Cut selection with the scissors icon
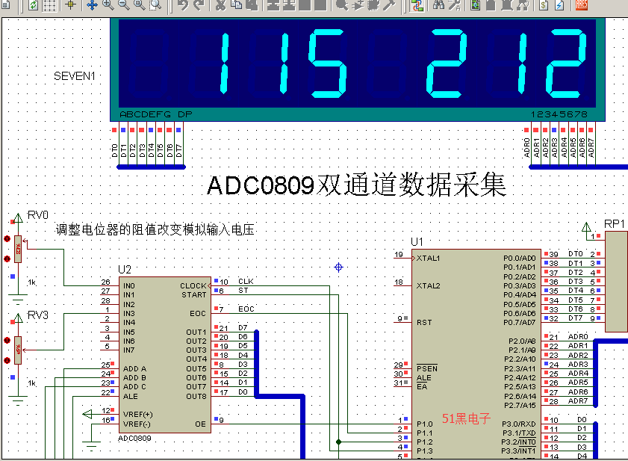Screen dimensions: 628x461 point(221,5)
